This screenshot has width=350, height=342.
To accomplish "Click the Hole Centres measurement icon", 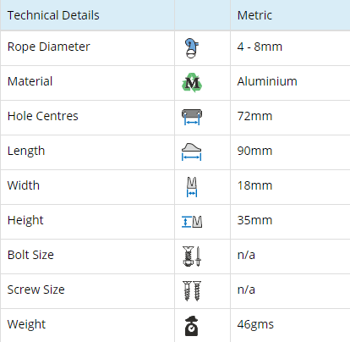I will pos(192,117).
